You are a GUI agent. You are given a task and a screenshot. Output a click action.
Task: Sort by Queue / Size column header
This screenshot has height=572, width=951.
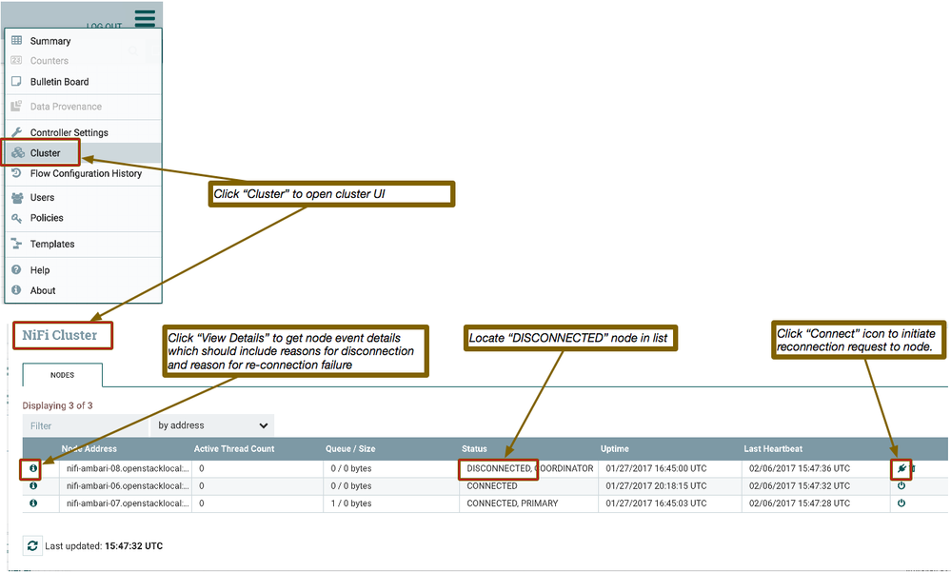350,449
